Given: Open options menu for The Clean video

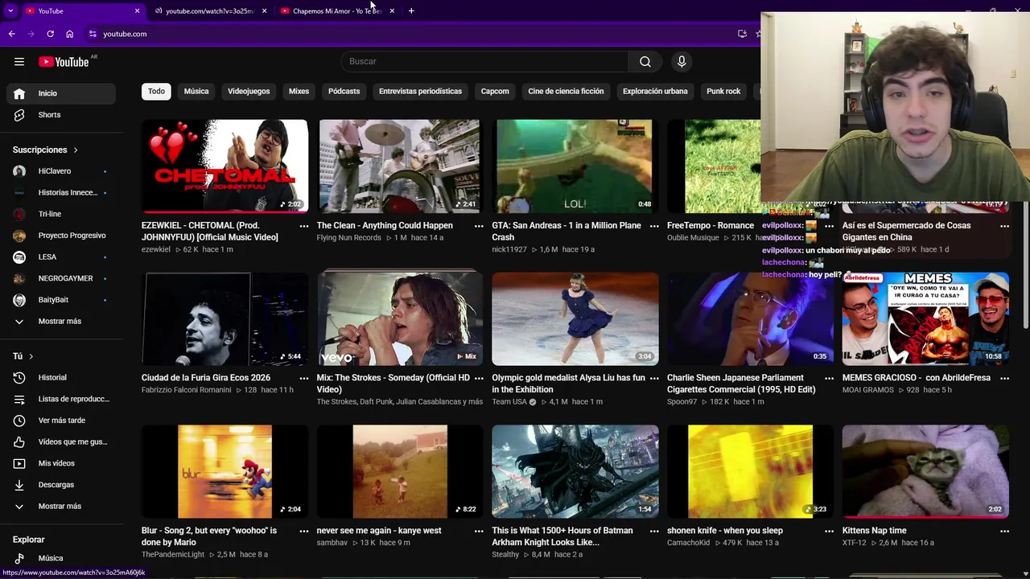Looking at the screenshot, I should pos(479,227).
